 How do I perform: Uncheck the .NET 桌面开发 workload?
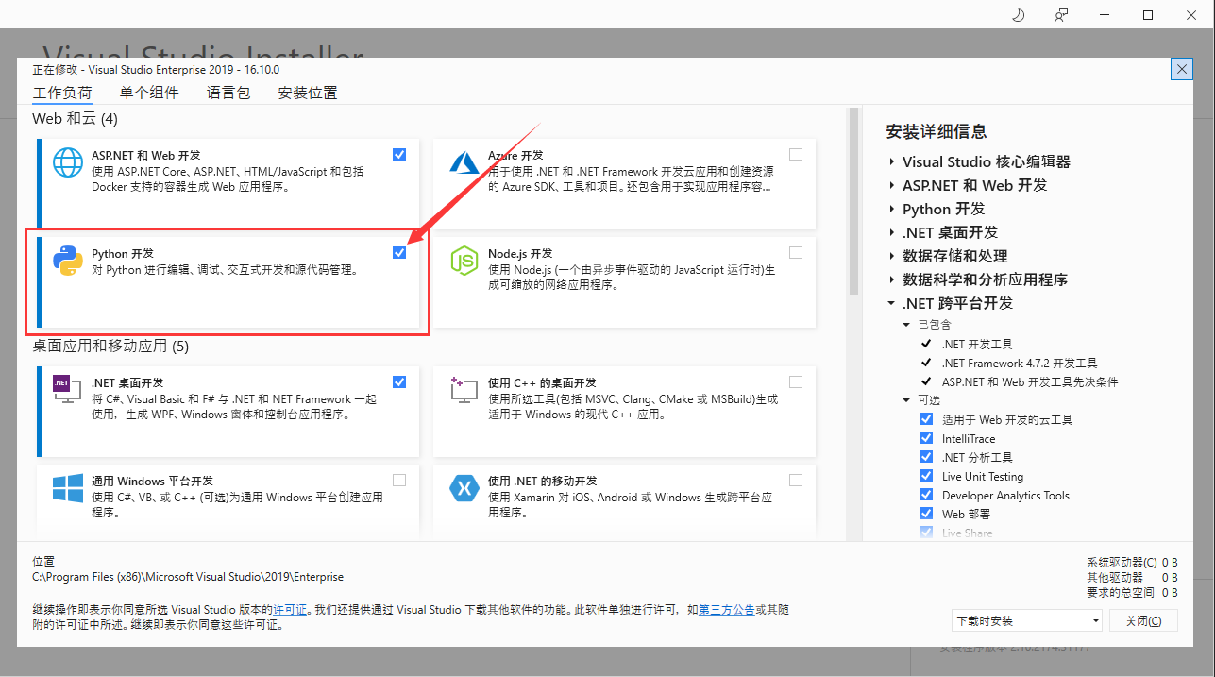[x=399, y=381]
